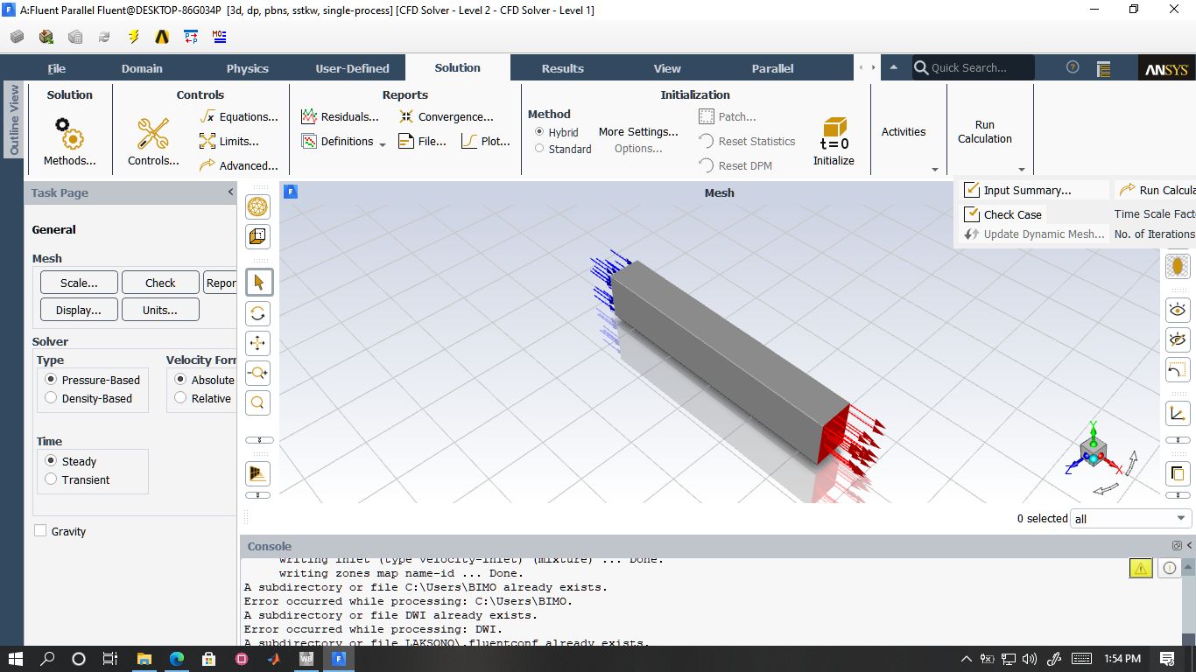Select Transient time option
The height and width of the screenshot is (672, 1196).
pyautogui.click(x=51, y=479)
